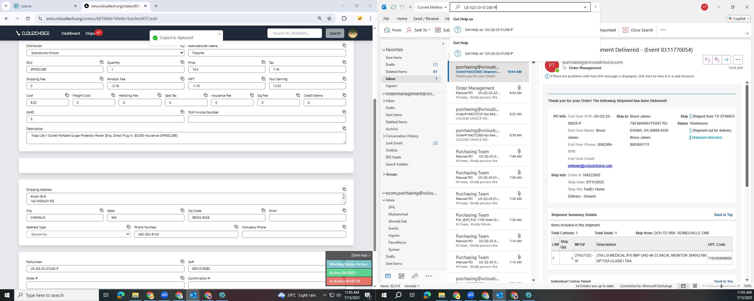Click the Outlook Reply All icon
The image size is (754, 301).
[717, 60]
